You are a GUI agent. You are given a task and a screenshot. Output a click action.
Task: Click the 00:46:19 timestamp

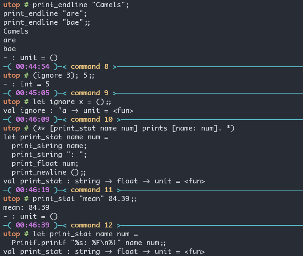pyautogui.click(x=33, y=190)
